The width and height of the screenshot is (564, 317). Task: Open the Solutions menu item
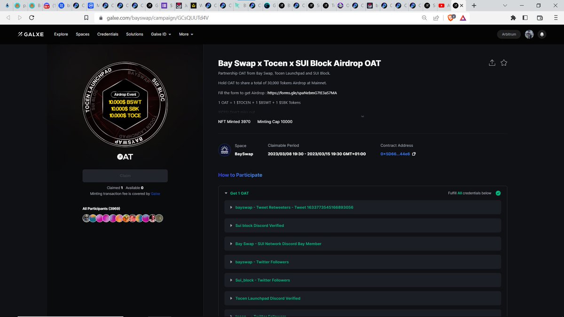pyautogui.click(x=134, y=34)
